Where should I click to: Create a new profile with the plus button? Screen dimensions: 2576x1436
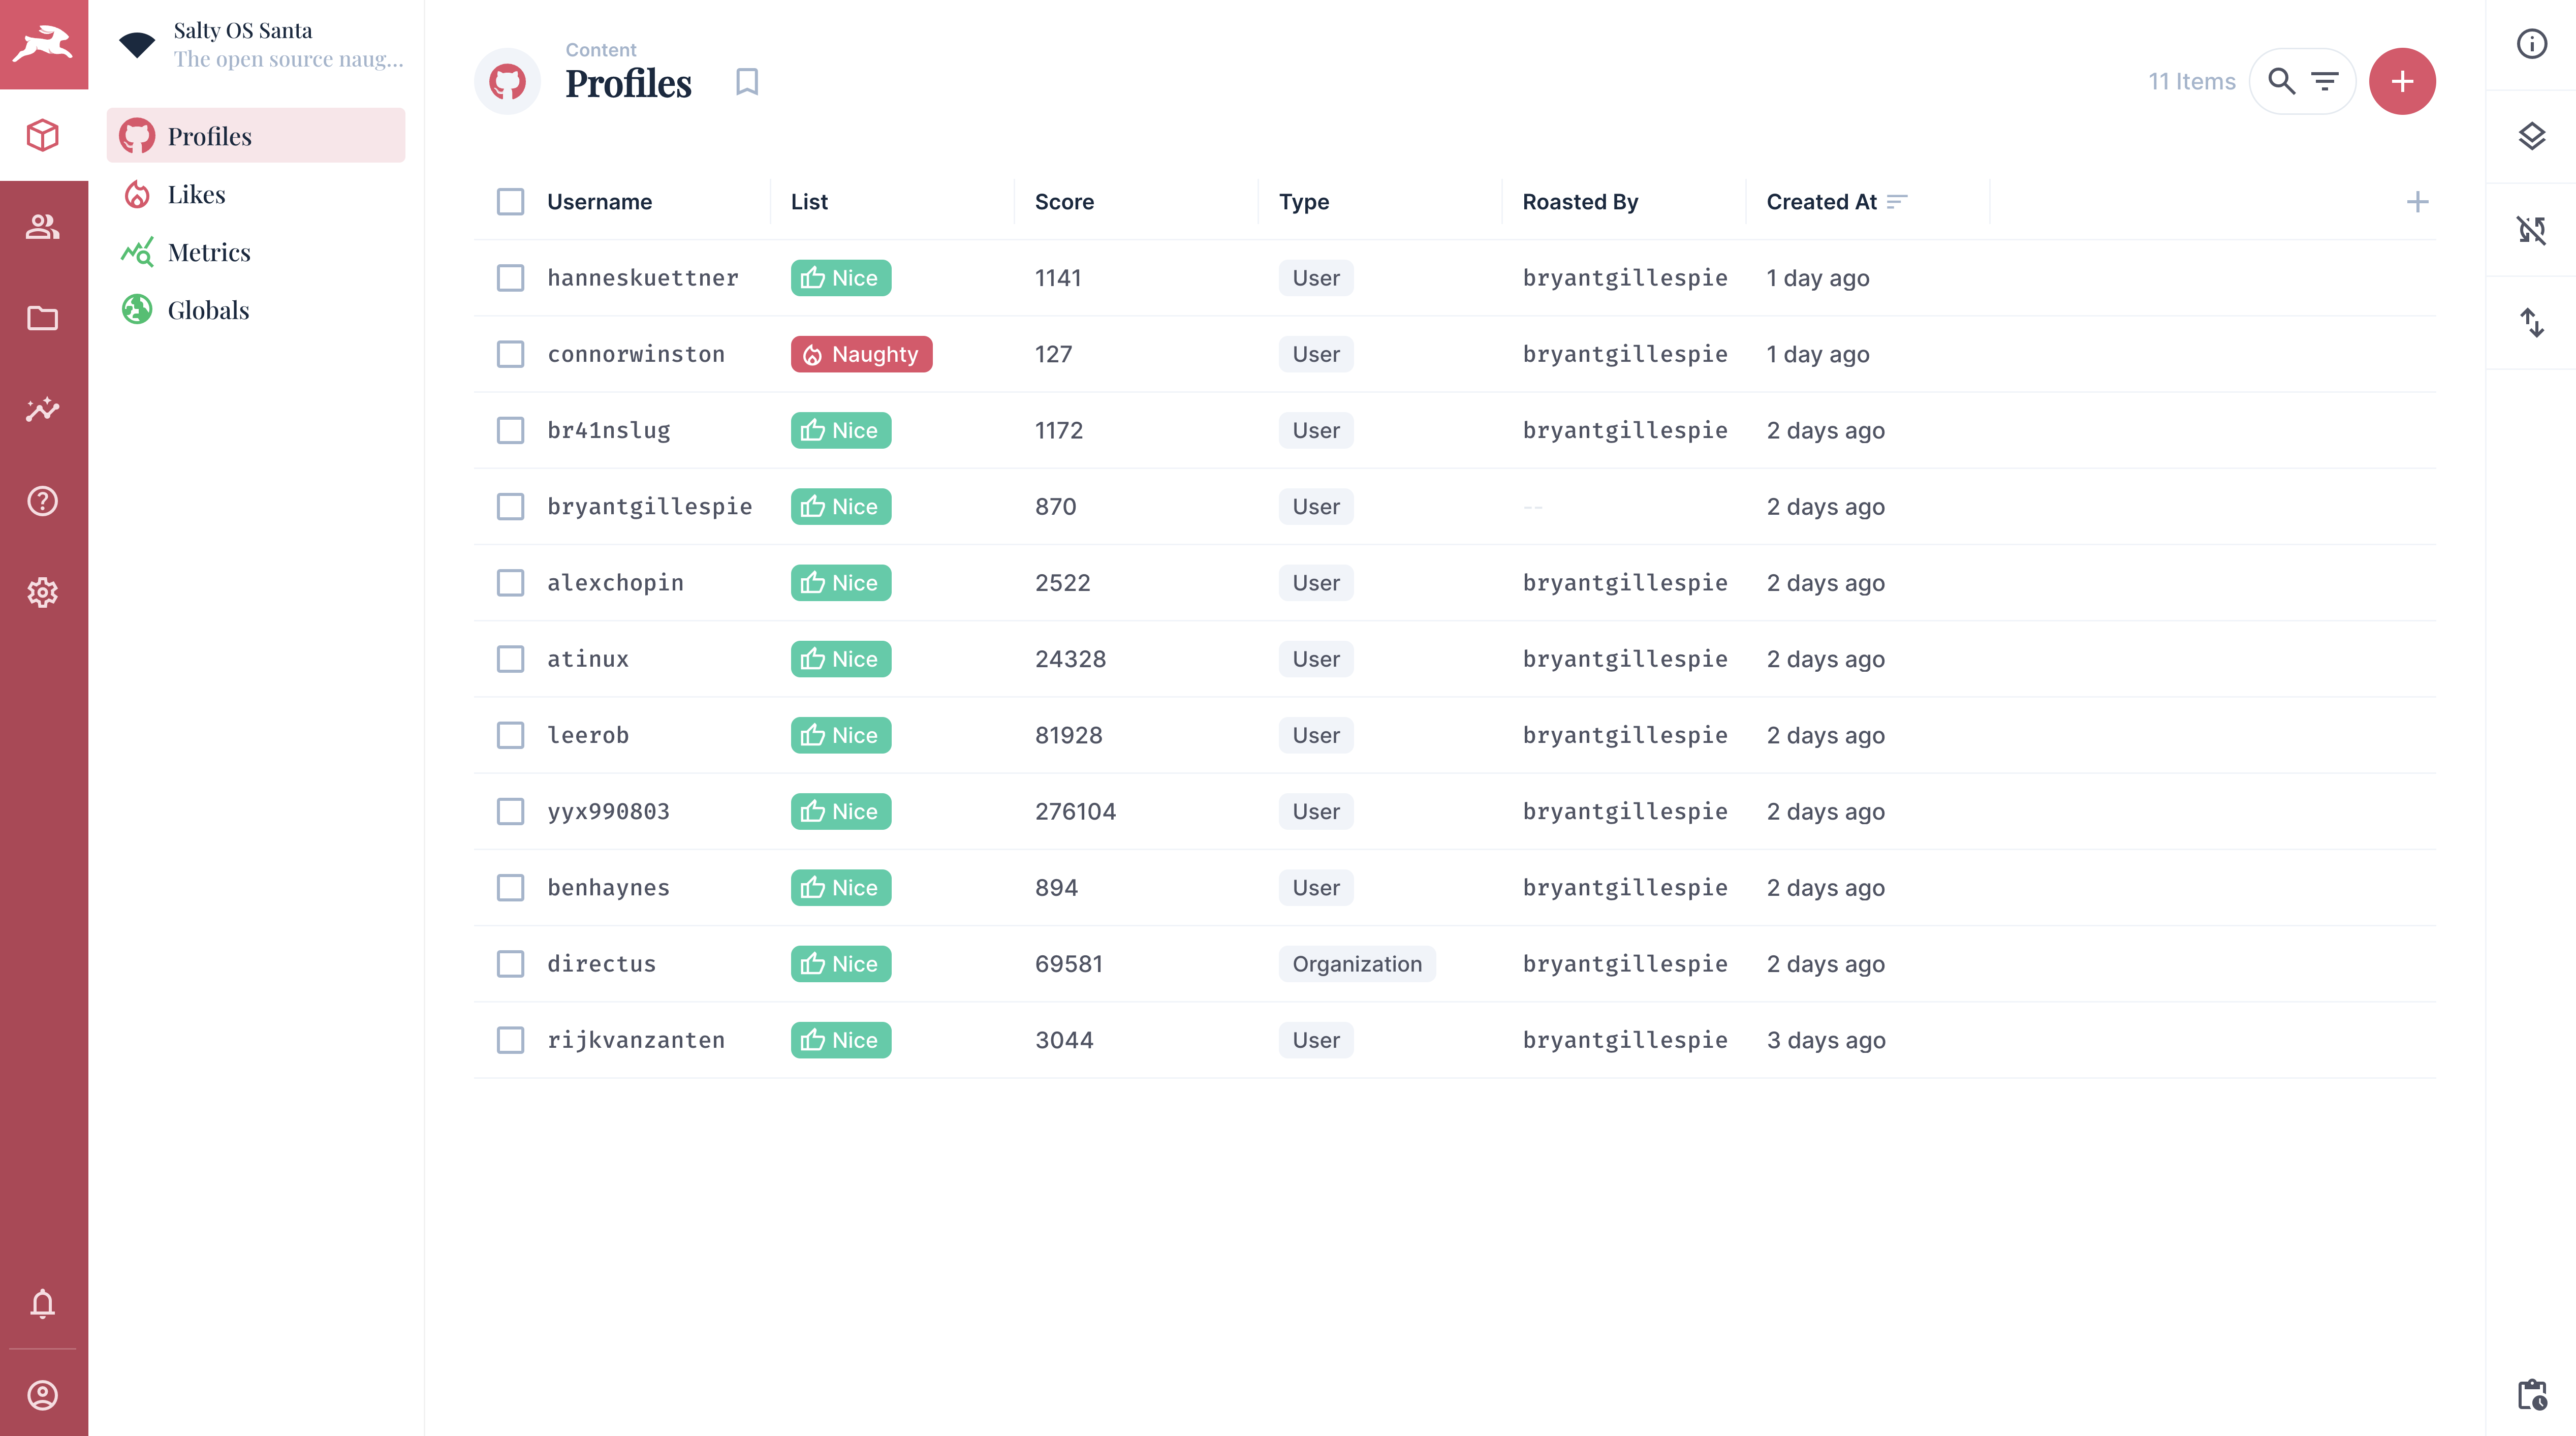2402,81
